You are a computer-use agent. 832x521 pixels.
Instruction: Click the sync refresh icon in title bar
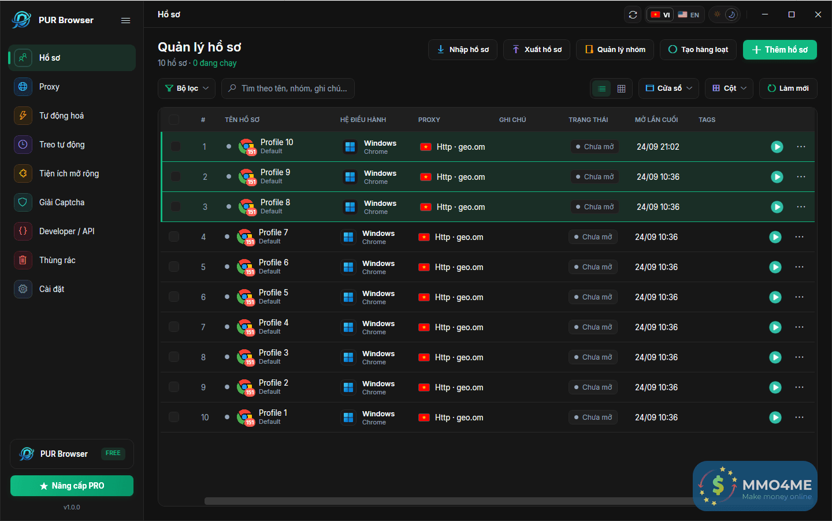coord(633,14)
